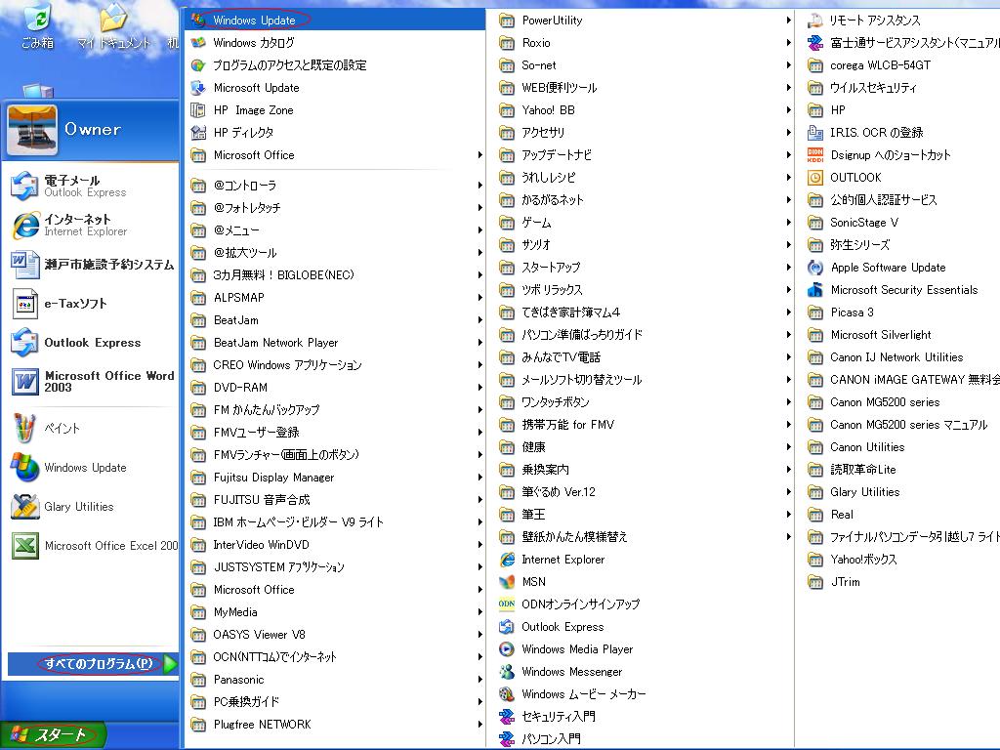Click the Windows Media Player icon
Screen dimensions: 1000x750
click(507, 649)
